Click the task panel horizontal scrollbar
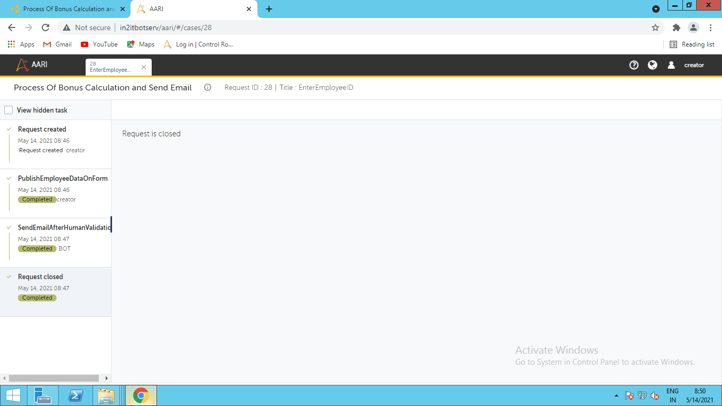The width and height of the screenshot is (722, 406). [x=54, y=378]
